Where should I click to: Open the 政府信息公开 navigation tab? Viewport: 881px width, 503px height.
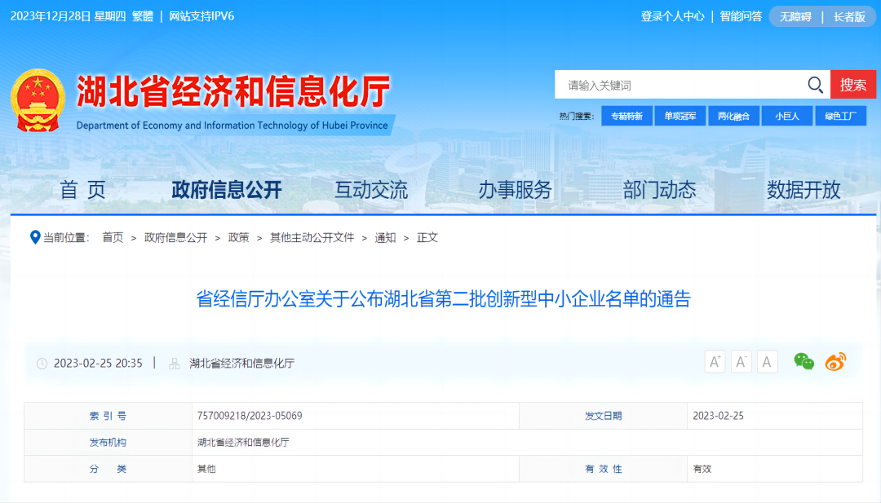click(227, 190)
